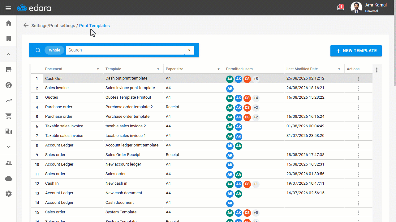Select the Sales invioce print template cell
Viewport: 396px width, 222px height.
pyautogui.click(x=133, y=88)
